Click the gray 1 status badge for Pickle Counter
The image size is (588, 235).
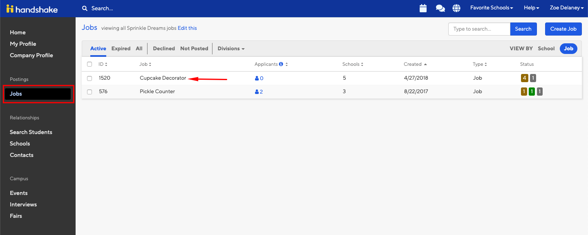point(540,92)
